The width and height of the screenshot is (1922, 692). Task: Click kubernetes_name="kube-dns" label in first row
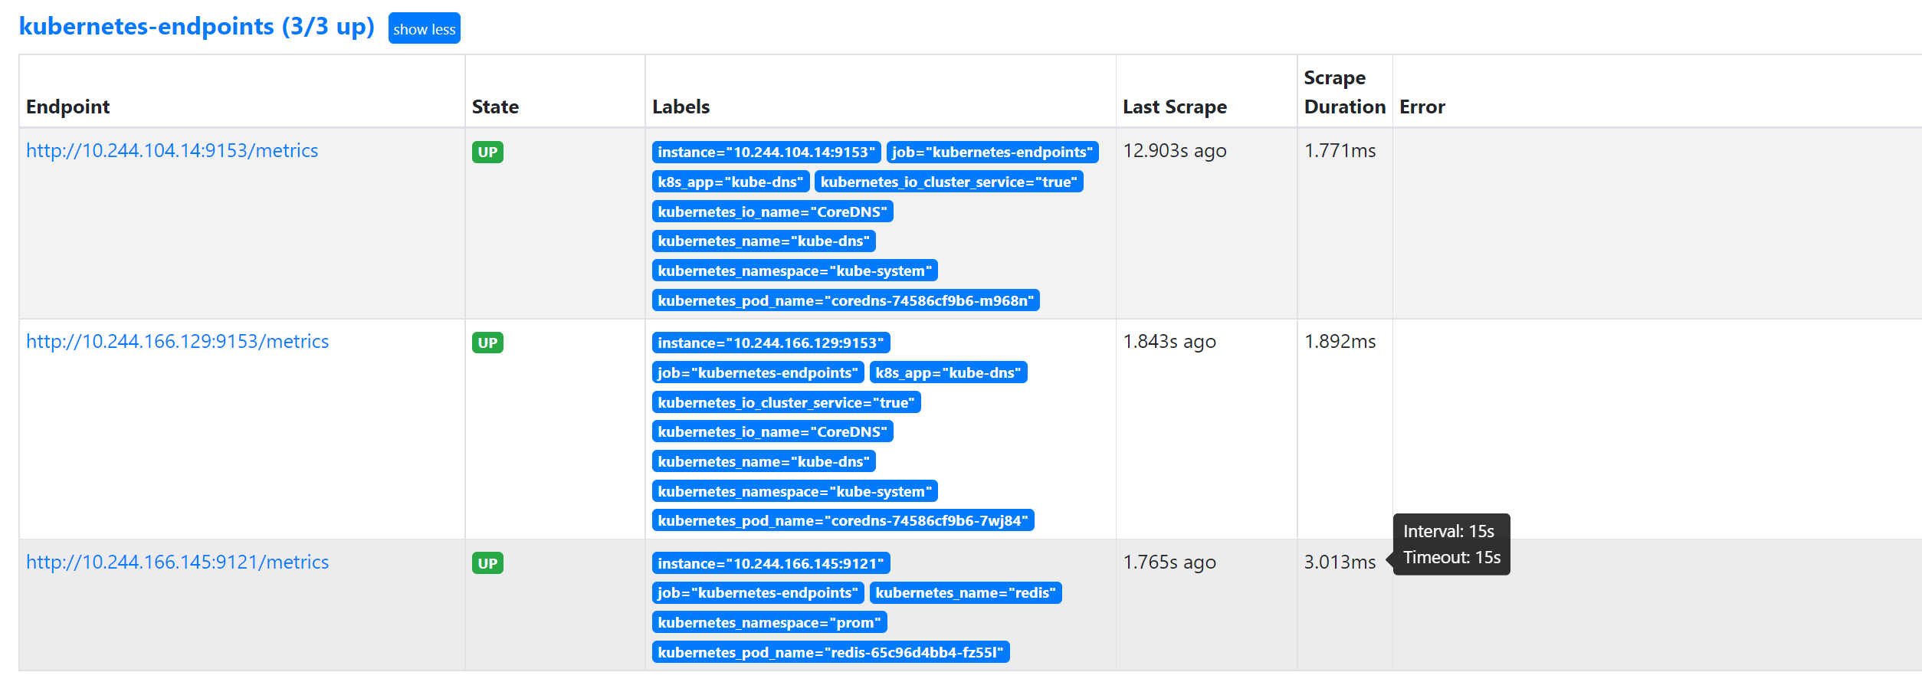(x=764, y=241)
